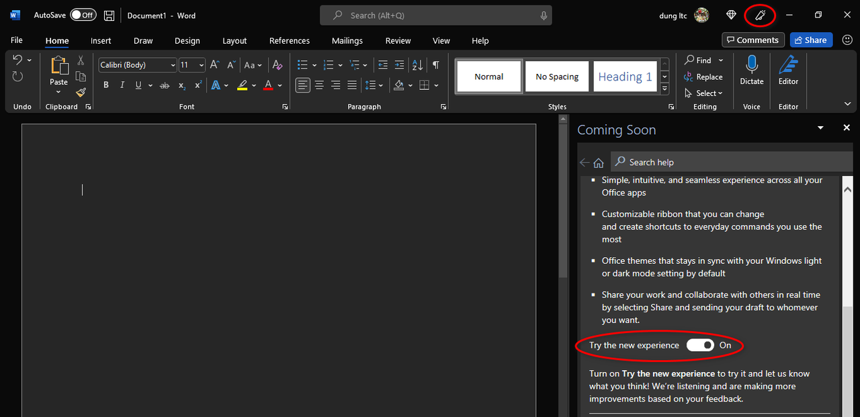The image size is (860, 417).
Task: Click the Copy icon in Clipboard
Action: [81, 76]
